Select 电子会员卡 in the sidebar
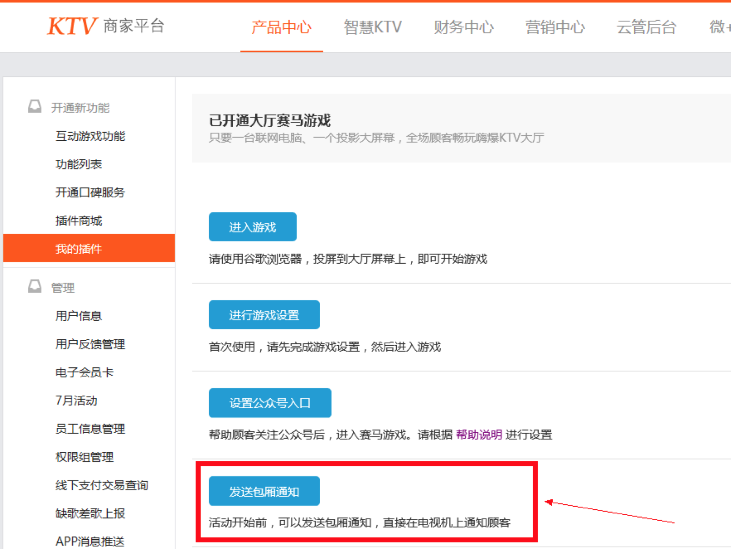731x549 pixels. pos(85,372)
